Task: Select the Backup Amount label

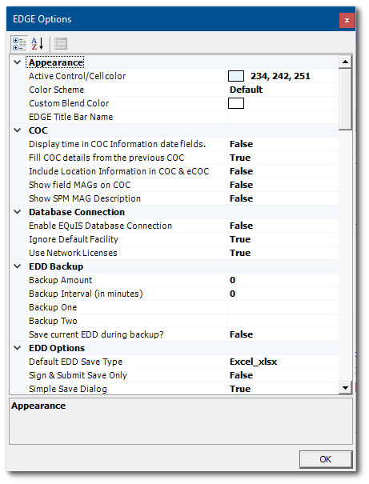Action: click(61, 280)
